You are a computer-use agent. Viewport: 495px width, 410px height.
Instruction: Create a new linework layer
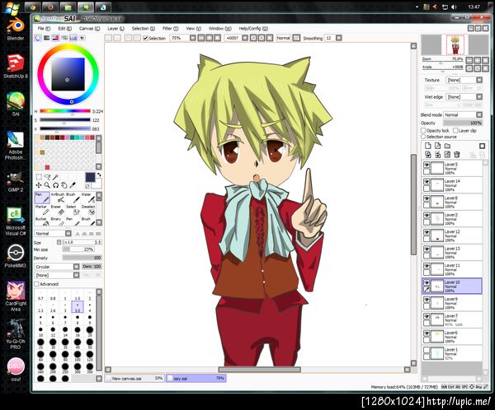click(x=437, y=146)
